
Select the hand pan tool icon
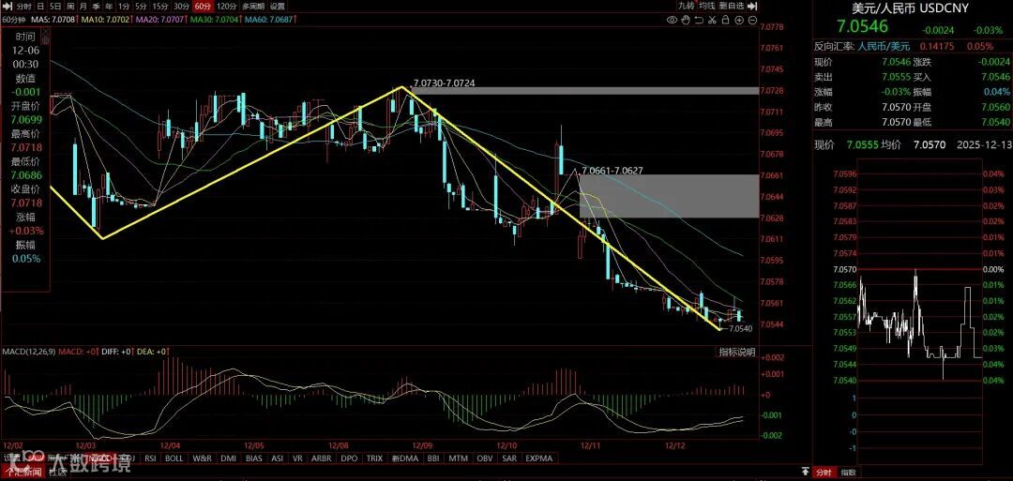click(686, 20)
